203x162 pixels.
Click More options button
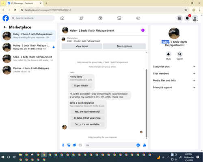coord(124,46)
